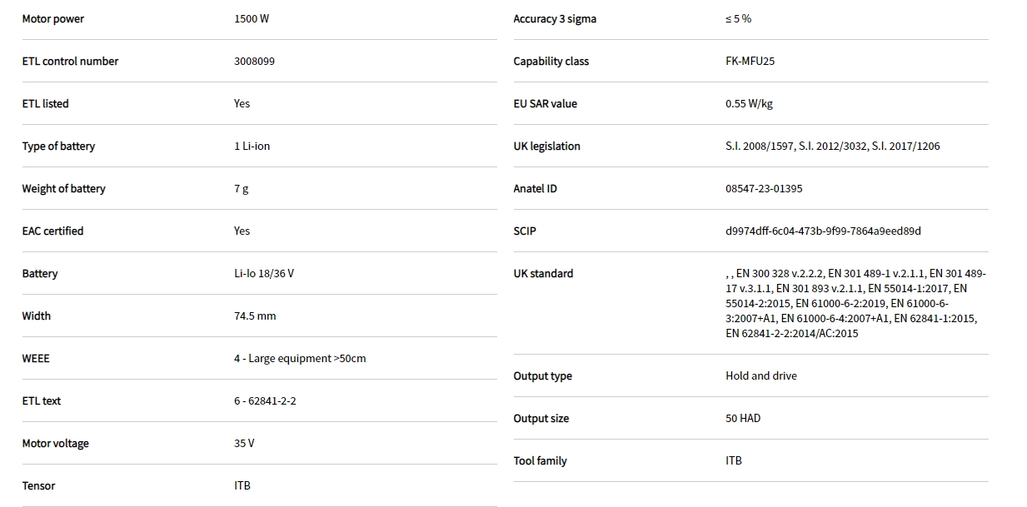Select the ETL control number 3008099
Viewport: 1027px width, 507px height.
(254, 62)
